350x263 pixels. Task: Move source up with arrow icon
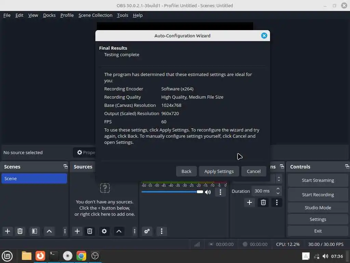point(119,231)
